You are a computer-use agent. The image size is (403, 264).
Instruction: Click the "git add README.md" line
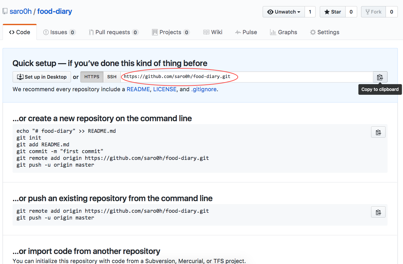pyautogui.click(x=43, y=144)
